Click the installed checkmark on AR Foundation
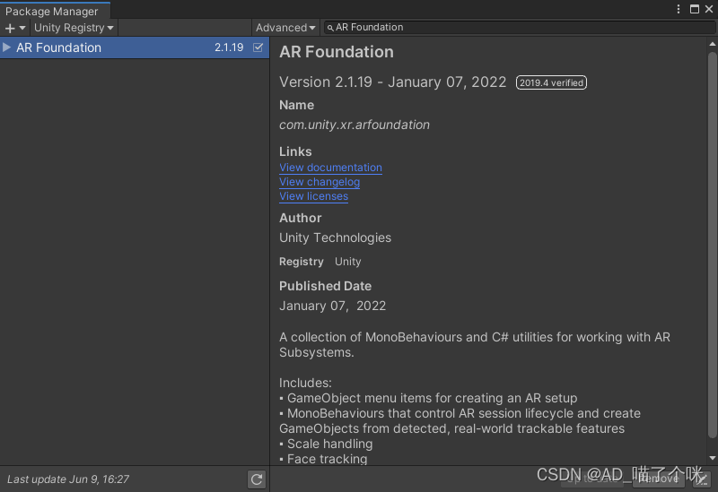Viewport: 718px width, 492px height. (x=258, y=47)
